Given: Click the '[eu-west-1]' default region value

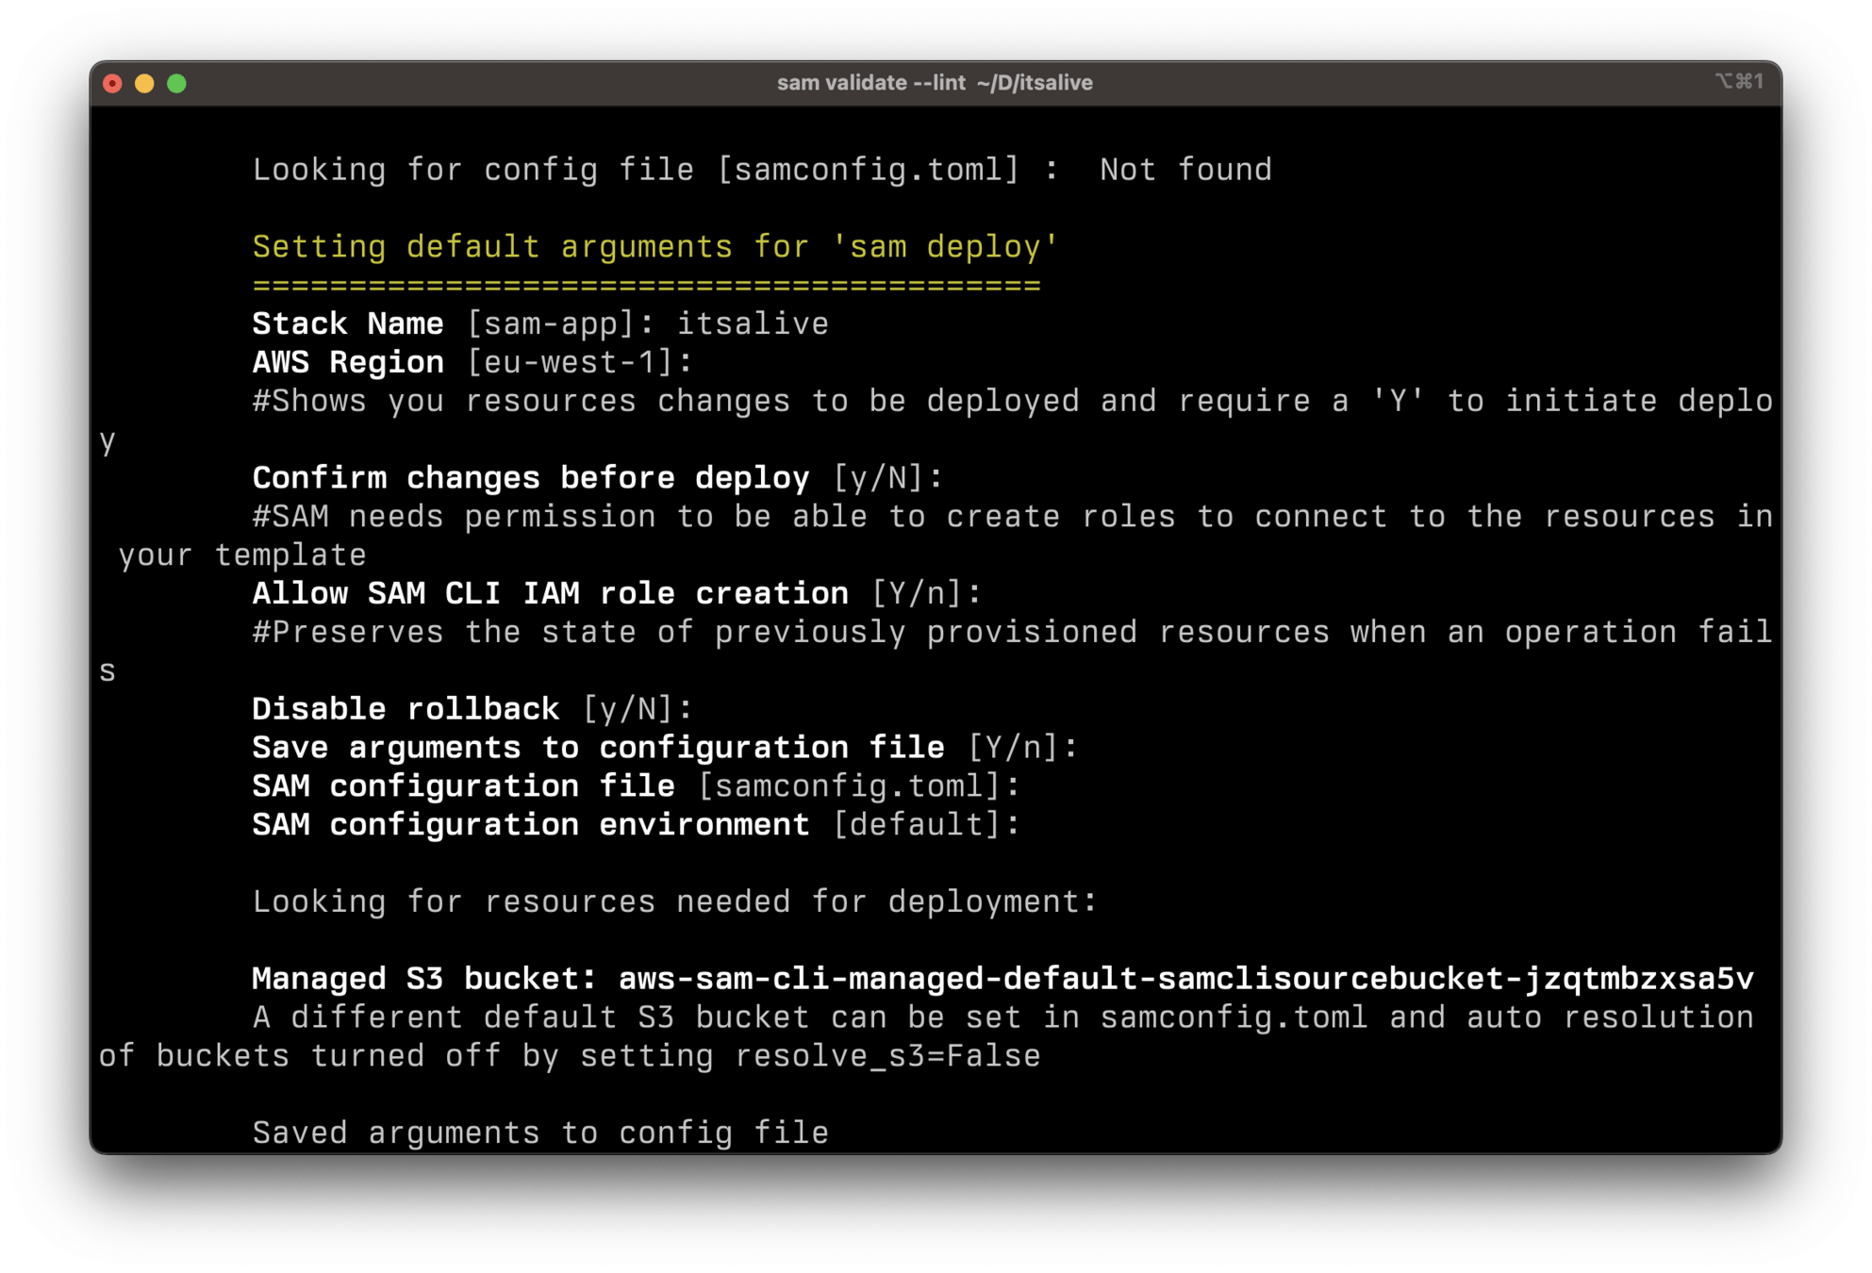Looking at the screenshot, I should tap(570, 363).
